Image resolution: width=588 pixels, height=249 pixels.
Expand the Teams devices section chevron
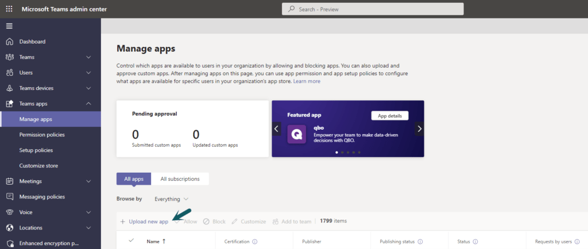click(x=89, y=88)
